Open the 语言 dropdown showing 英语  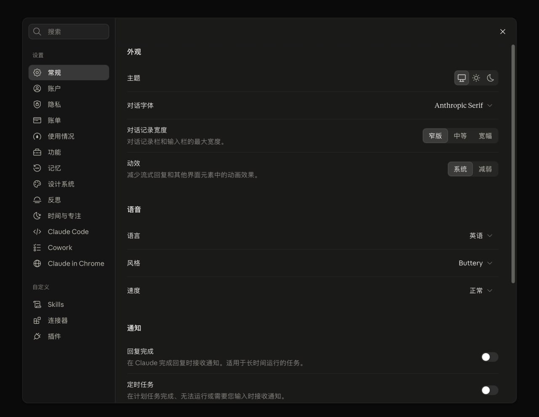tap(481, 236)
